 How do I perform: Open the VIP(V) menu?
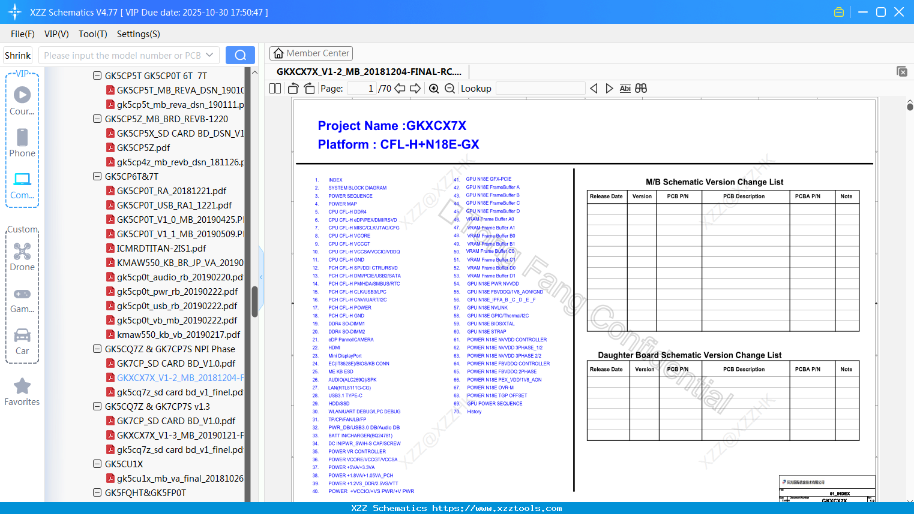click(56, 34)
